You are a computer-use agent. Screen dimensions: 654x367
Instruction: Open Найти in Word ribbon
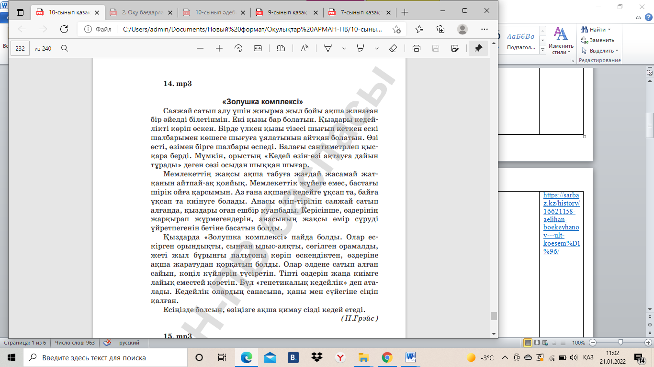pyautogui.click(x=594, y=30)
